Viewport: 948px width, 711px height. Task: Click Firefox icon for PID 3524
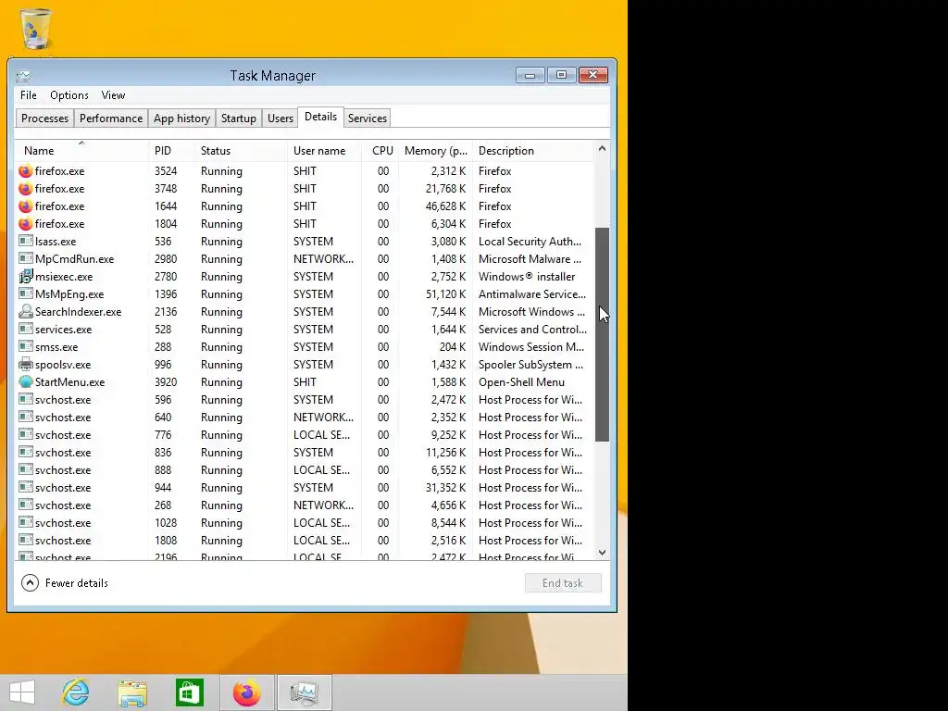(25, 171)
